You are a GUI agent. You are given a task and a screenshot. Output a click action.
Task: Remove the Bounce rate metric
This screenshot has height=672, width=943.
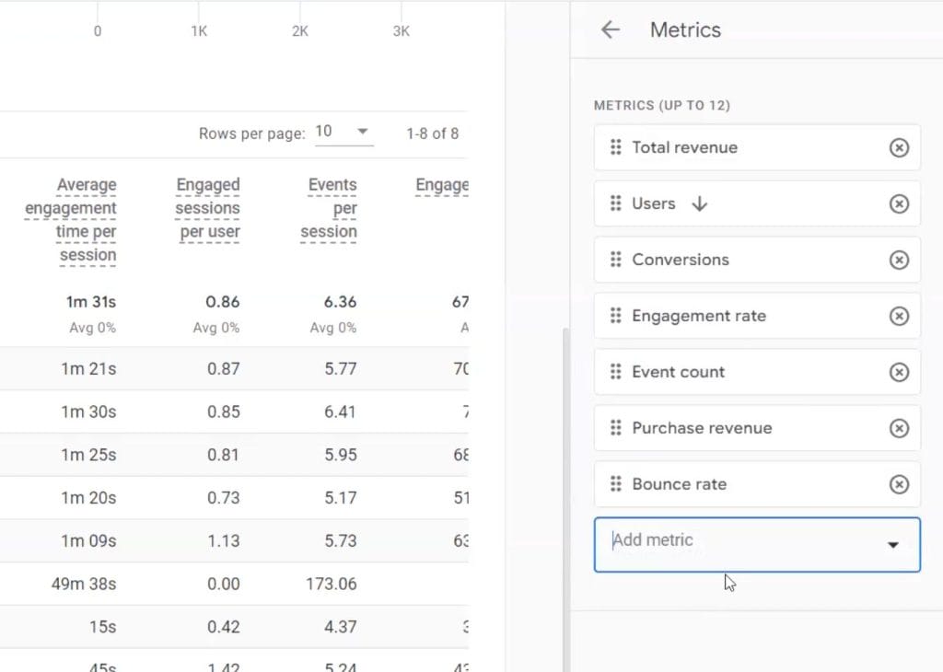(899, 484)
